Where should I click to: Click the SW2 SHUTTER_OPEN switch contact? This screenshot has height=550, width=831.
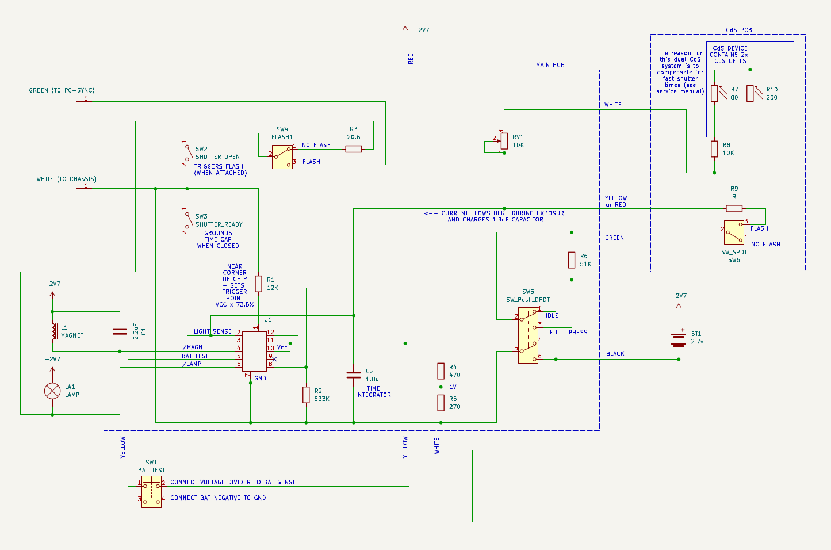point(187,152)
